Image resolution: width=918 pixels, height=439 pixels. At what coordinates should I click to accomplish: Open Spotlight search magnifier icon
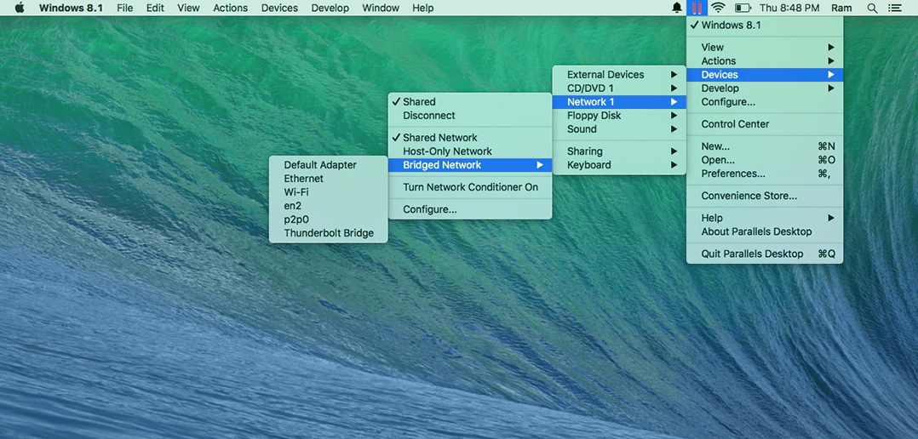point(872,8)
